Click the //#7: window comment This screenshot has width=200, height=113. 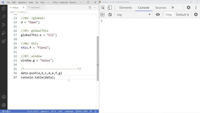31,56
